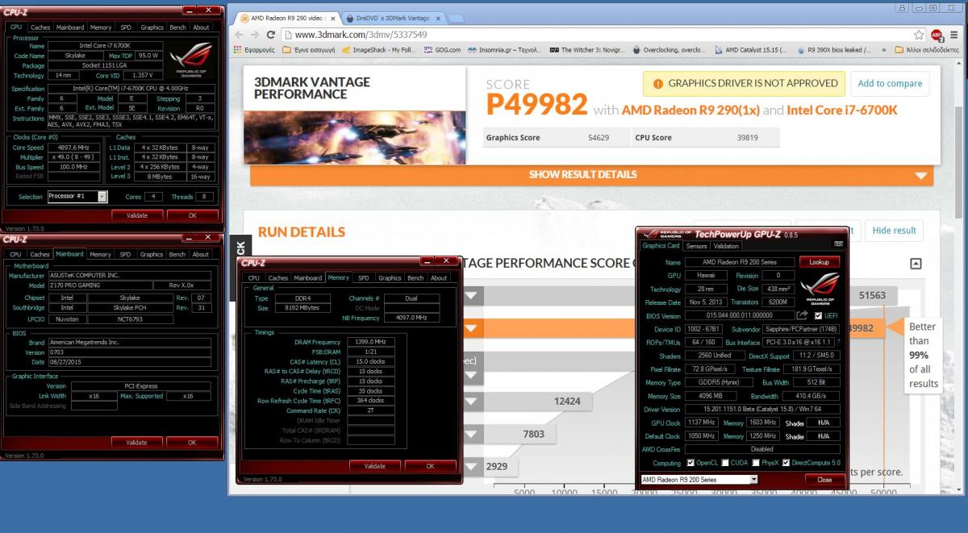The height and width of the screenshot is (533, 968).
Task: Click GPU-Z BIOS export share icon
Action: pos(803,315)
